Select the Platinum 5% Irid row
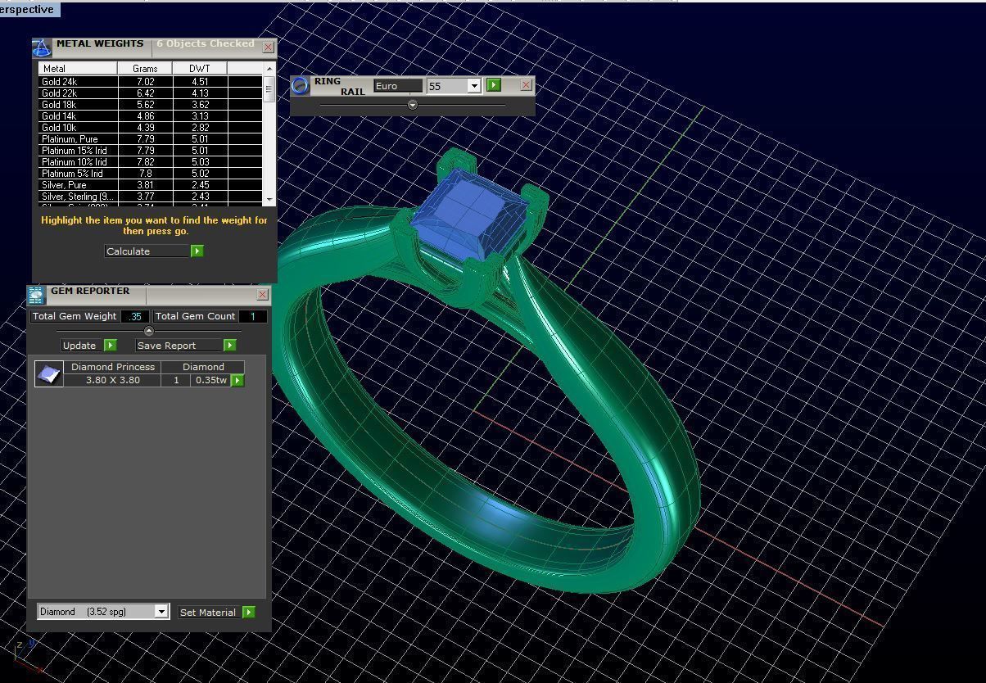The height and width of the screenshot is (683, 986). 151,174
